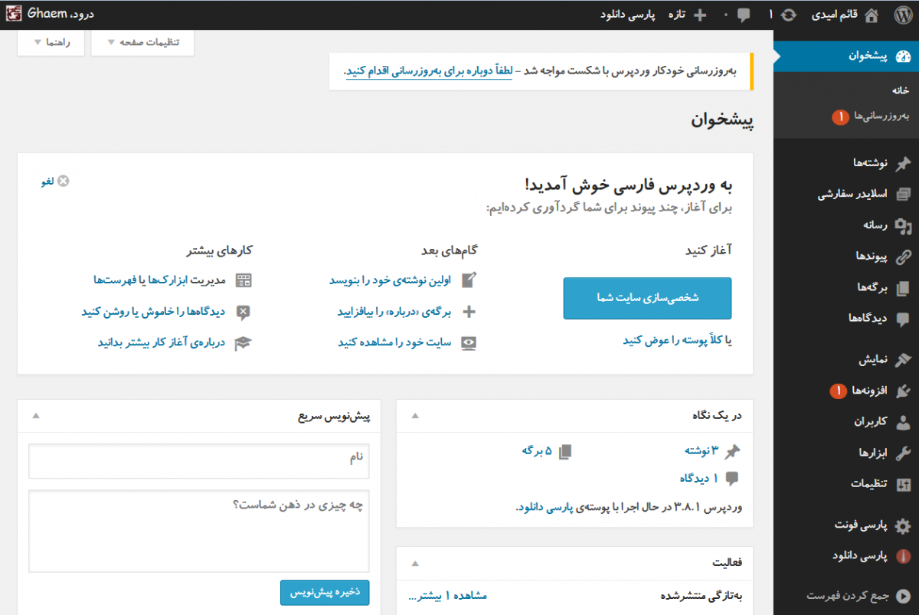
Task: Open the تازه (New) admin bar menu
Action: (x=688, y=15)
